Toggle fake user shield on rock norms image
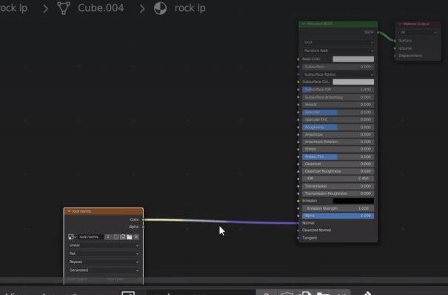Screen dimensions: 448x295 pos(116,237)
